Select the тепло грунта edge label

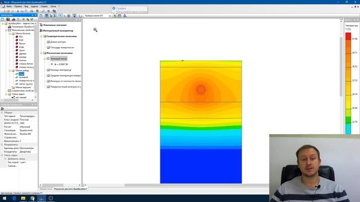[26, 84]
